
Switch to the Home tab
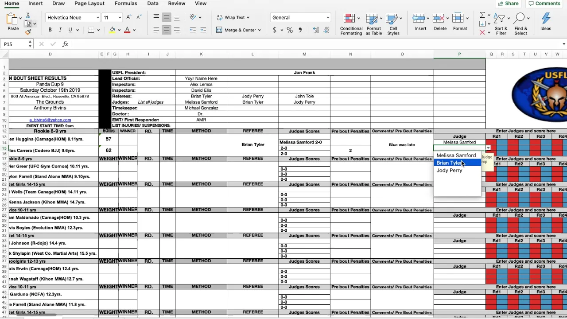(x=12, y=4)
